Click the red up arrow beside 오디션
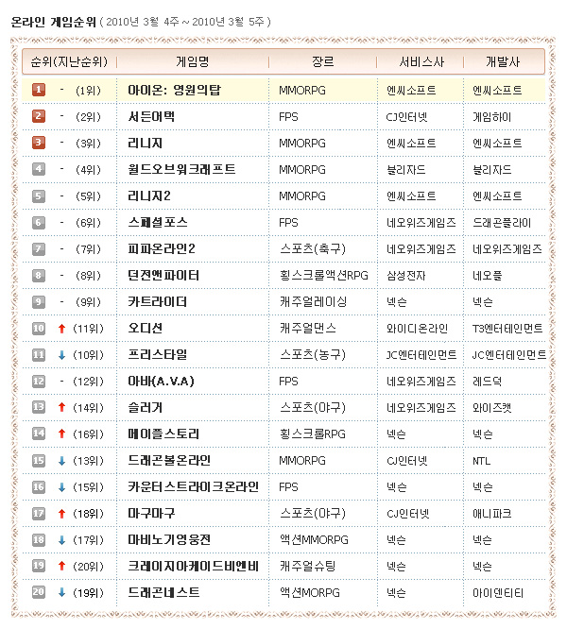The width and height of the screenshot is (567, 629). (x=61, y=328)
